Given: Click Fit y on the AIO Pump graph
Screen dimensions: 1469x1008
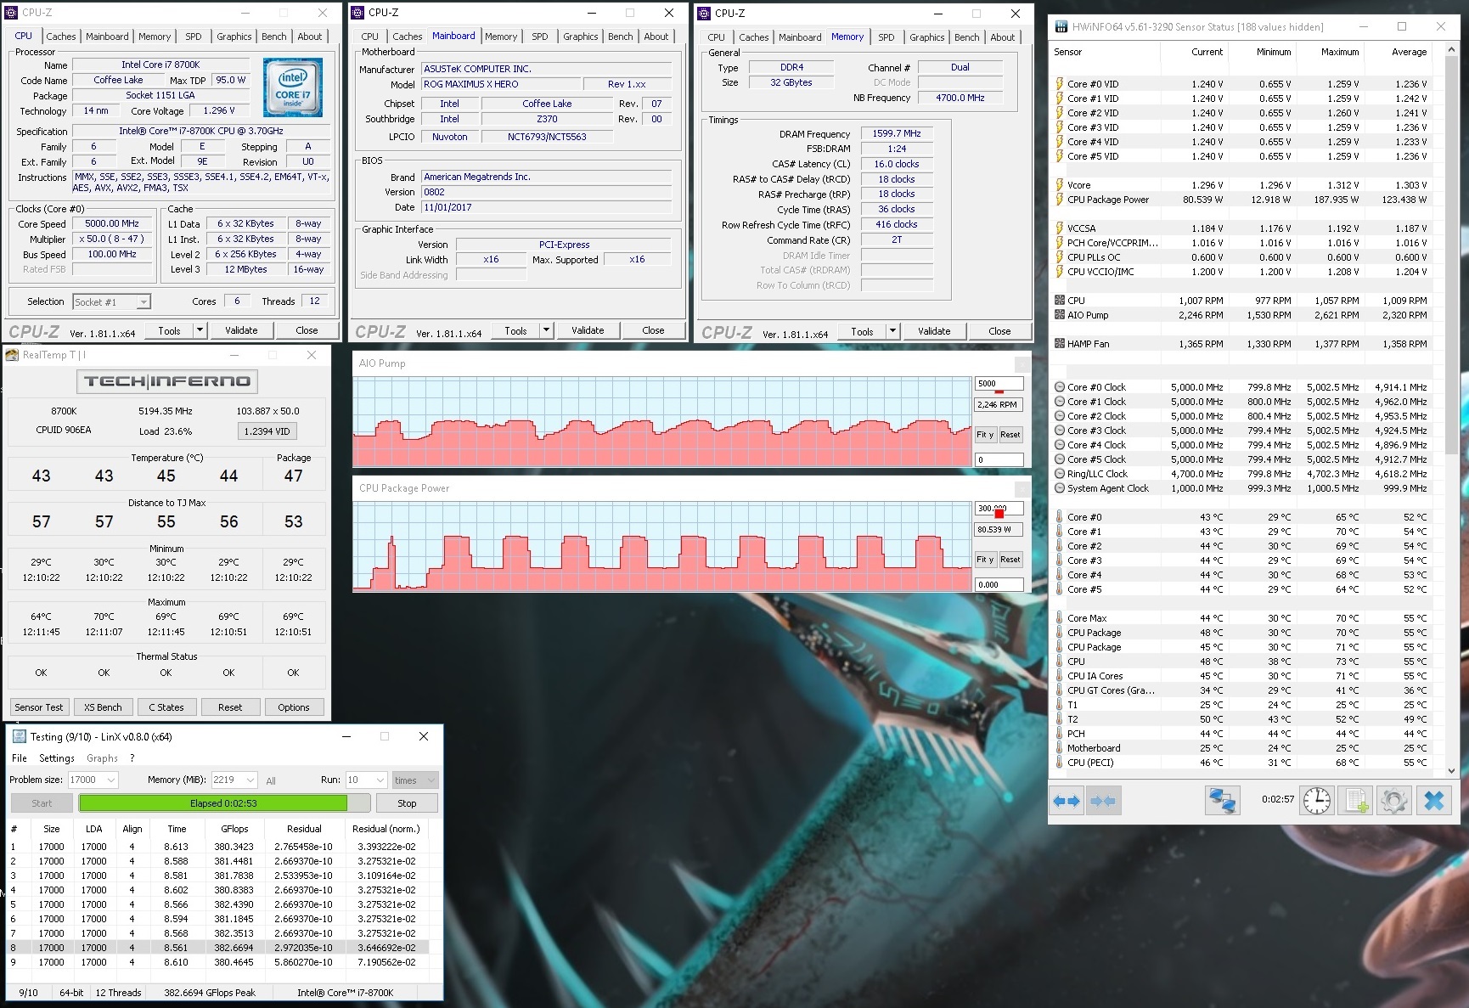Looking at the screenshot, I should (985, 435).
